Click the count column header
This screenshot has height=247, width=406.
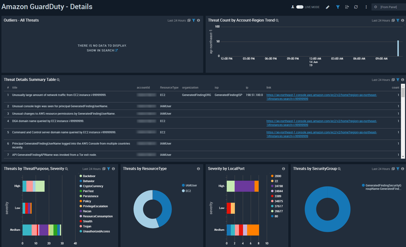point(395,88)
